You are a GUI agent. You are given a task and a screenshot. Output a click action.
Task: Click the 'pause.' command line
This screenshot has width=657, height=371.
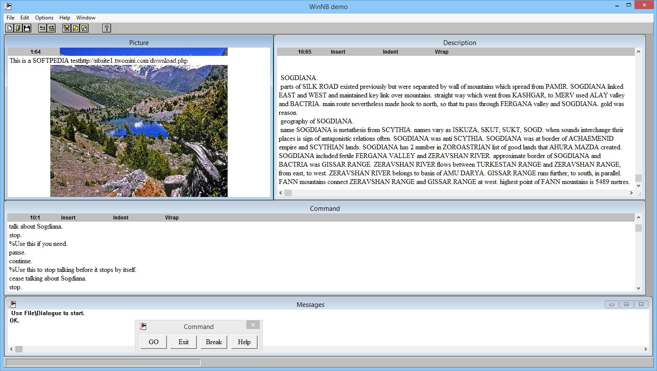point(17,252)
